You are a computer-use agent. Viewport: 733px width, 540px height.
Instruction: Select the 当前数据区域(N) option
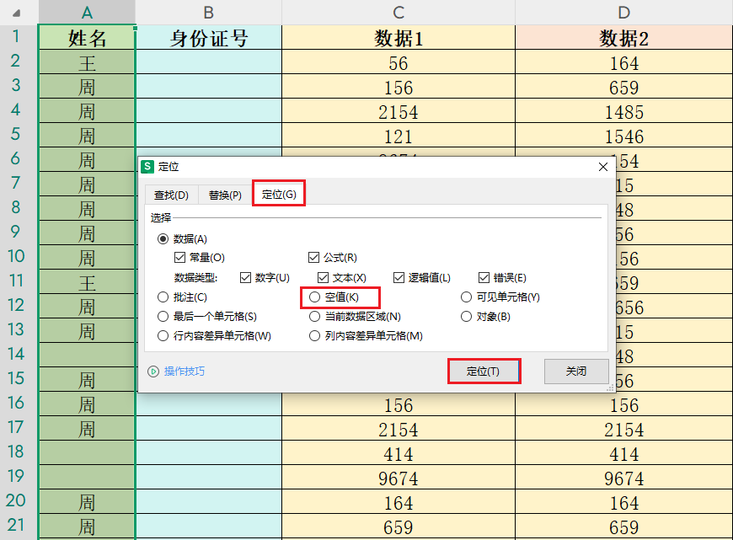pos(316,316)
